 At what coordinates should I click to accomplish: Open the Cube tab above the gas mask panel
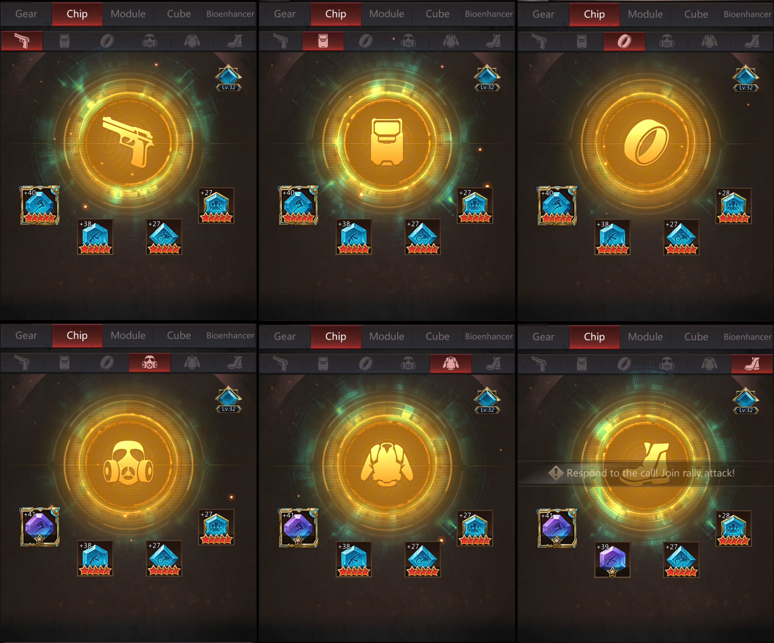179,335
